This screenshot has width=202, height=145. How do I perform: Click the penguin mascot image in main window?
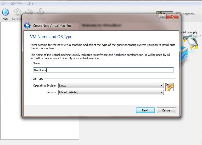tap(191, 41)
